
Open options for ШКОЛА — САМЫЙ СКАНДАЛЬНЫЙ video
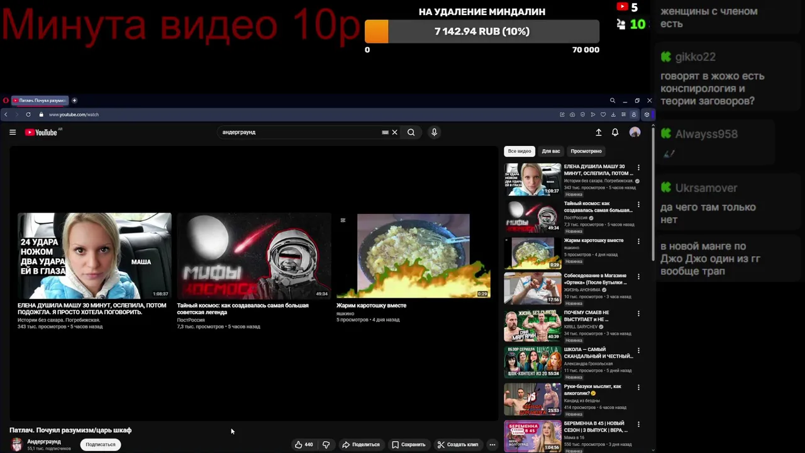pyautogui.click(x=638, y=350)
